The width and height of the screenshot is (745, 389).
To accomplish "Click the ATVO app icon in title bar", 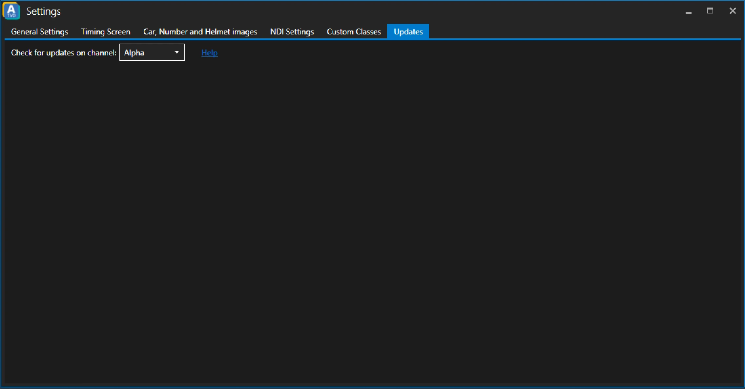I will 11,11.
